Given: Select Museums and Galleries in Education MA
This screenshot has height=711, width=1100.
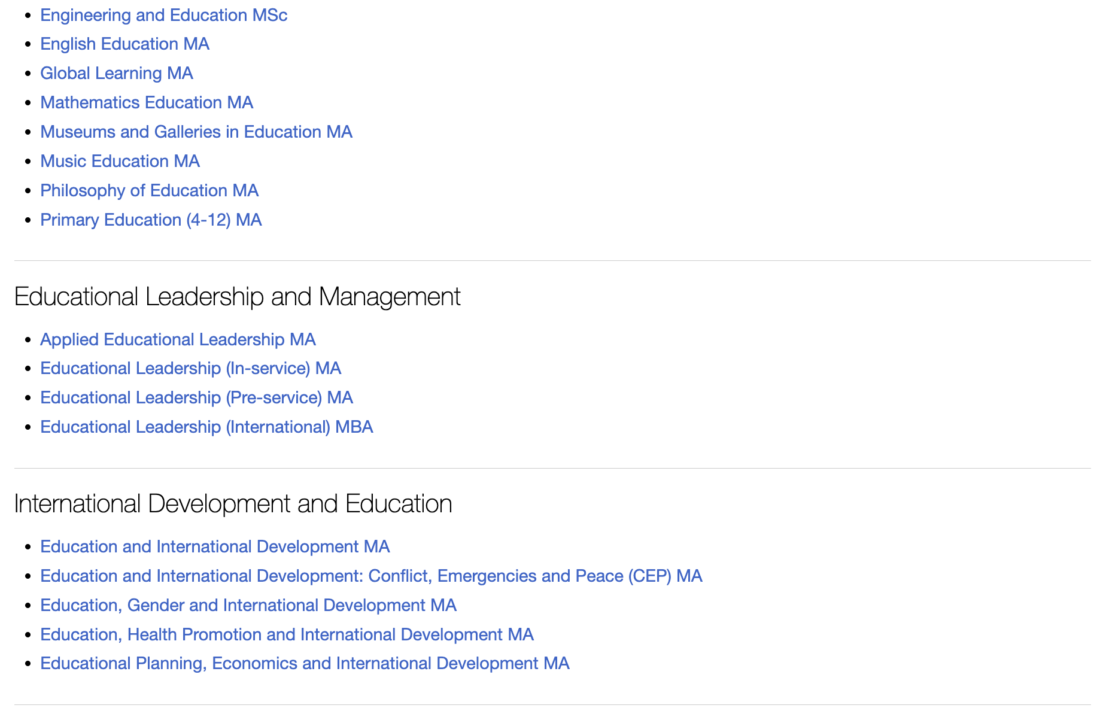Looking at the screenshot, I should point(196,132).
